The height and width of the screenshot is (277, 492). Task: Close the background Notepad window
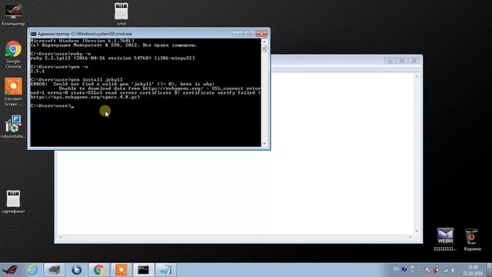point(414,61)
